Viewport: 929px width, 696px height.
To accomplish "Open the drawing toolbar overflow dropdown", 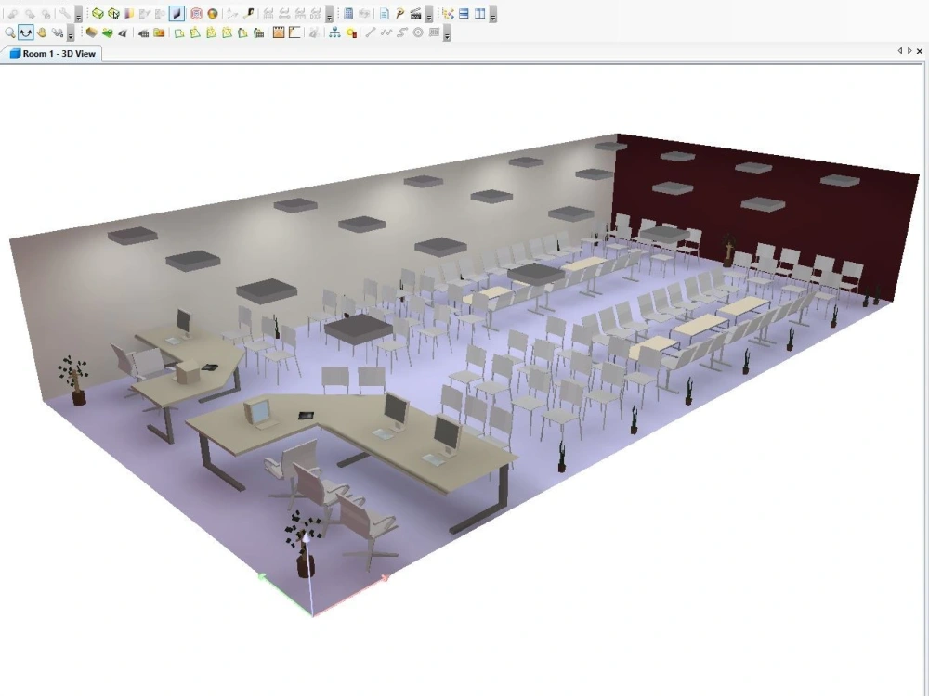I will pos(447,37).
